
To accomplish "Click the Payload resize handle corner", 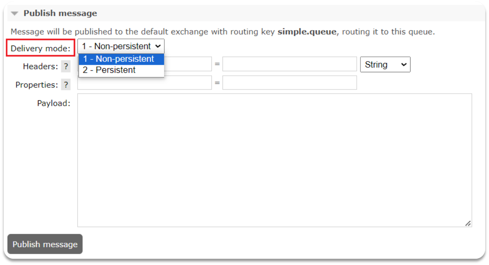I will 468,223.
